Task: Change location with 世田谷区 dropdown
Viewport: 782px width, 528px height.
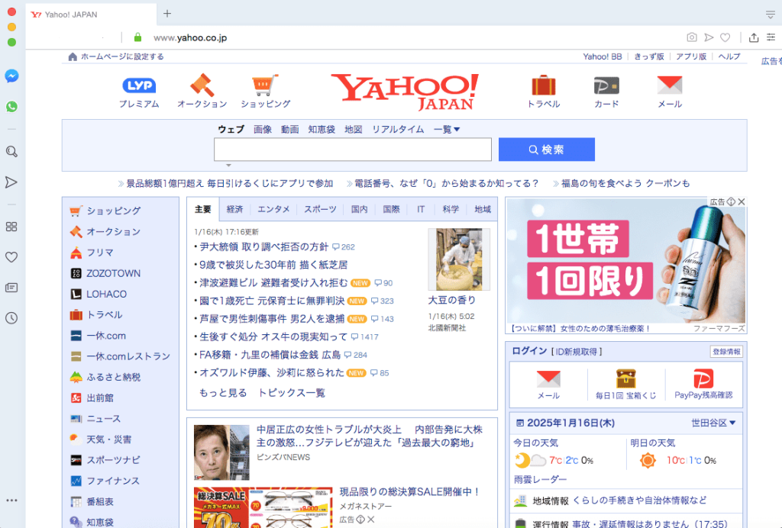Action: pyautogui.click(x=713, y=423)
